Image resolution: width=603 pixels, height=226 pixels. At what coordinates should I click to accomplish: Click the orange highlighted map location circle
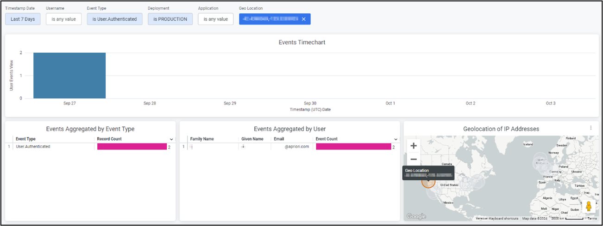point(428,182)
